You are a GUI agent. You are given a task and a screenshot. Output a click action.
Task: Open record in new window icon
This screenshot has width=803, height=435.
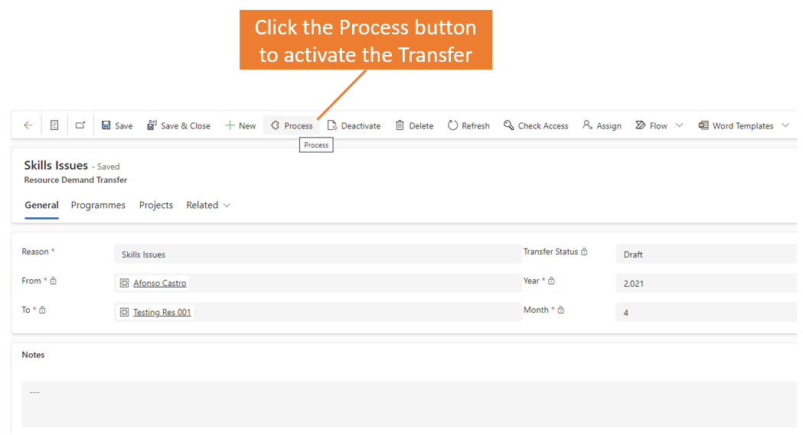tap(80, 125)
